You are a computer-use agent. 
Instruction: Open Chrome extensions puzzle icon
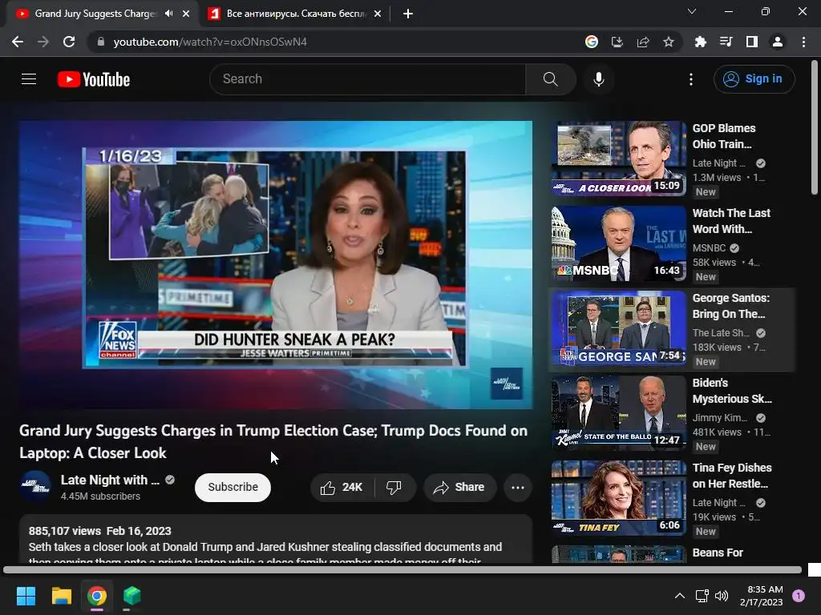point(700,42)
